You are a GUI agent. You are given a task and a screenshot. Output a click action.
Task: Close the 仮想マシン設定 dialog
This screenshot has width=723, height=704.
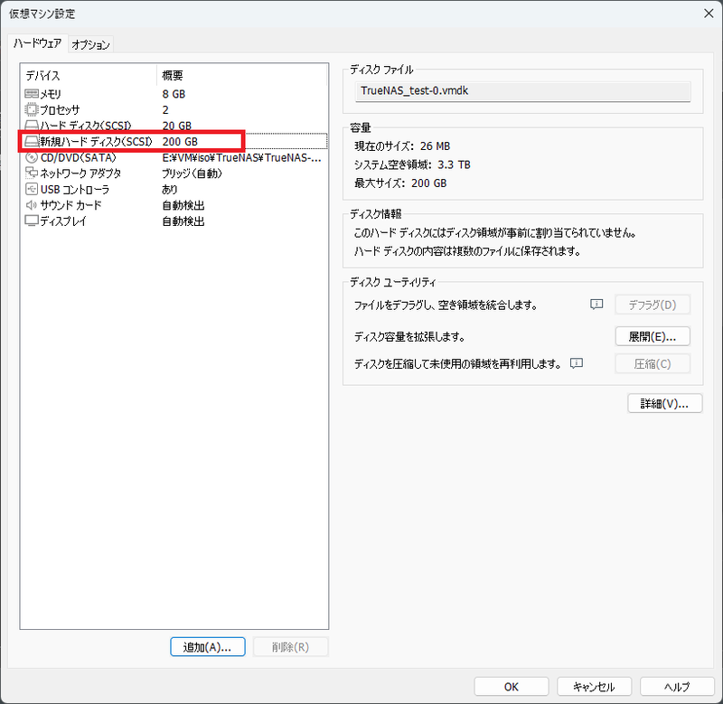pos(709,14)
